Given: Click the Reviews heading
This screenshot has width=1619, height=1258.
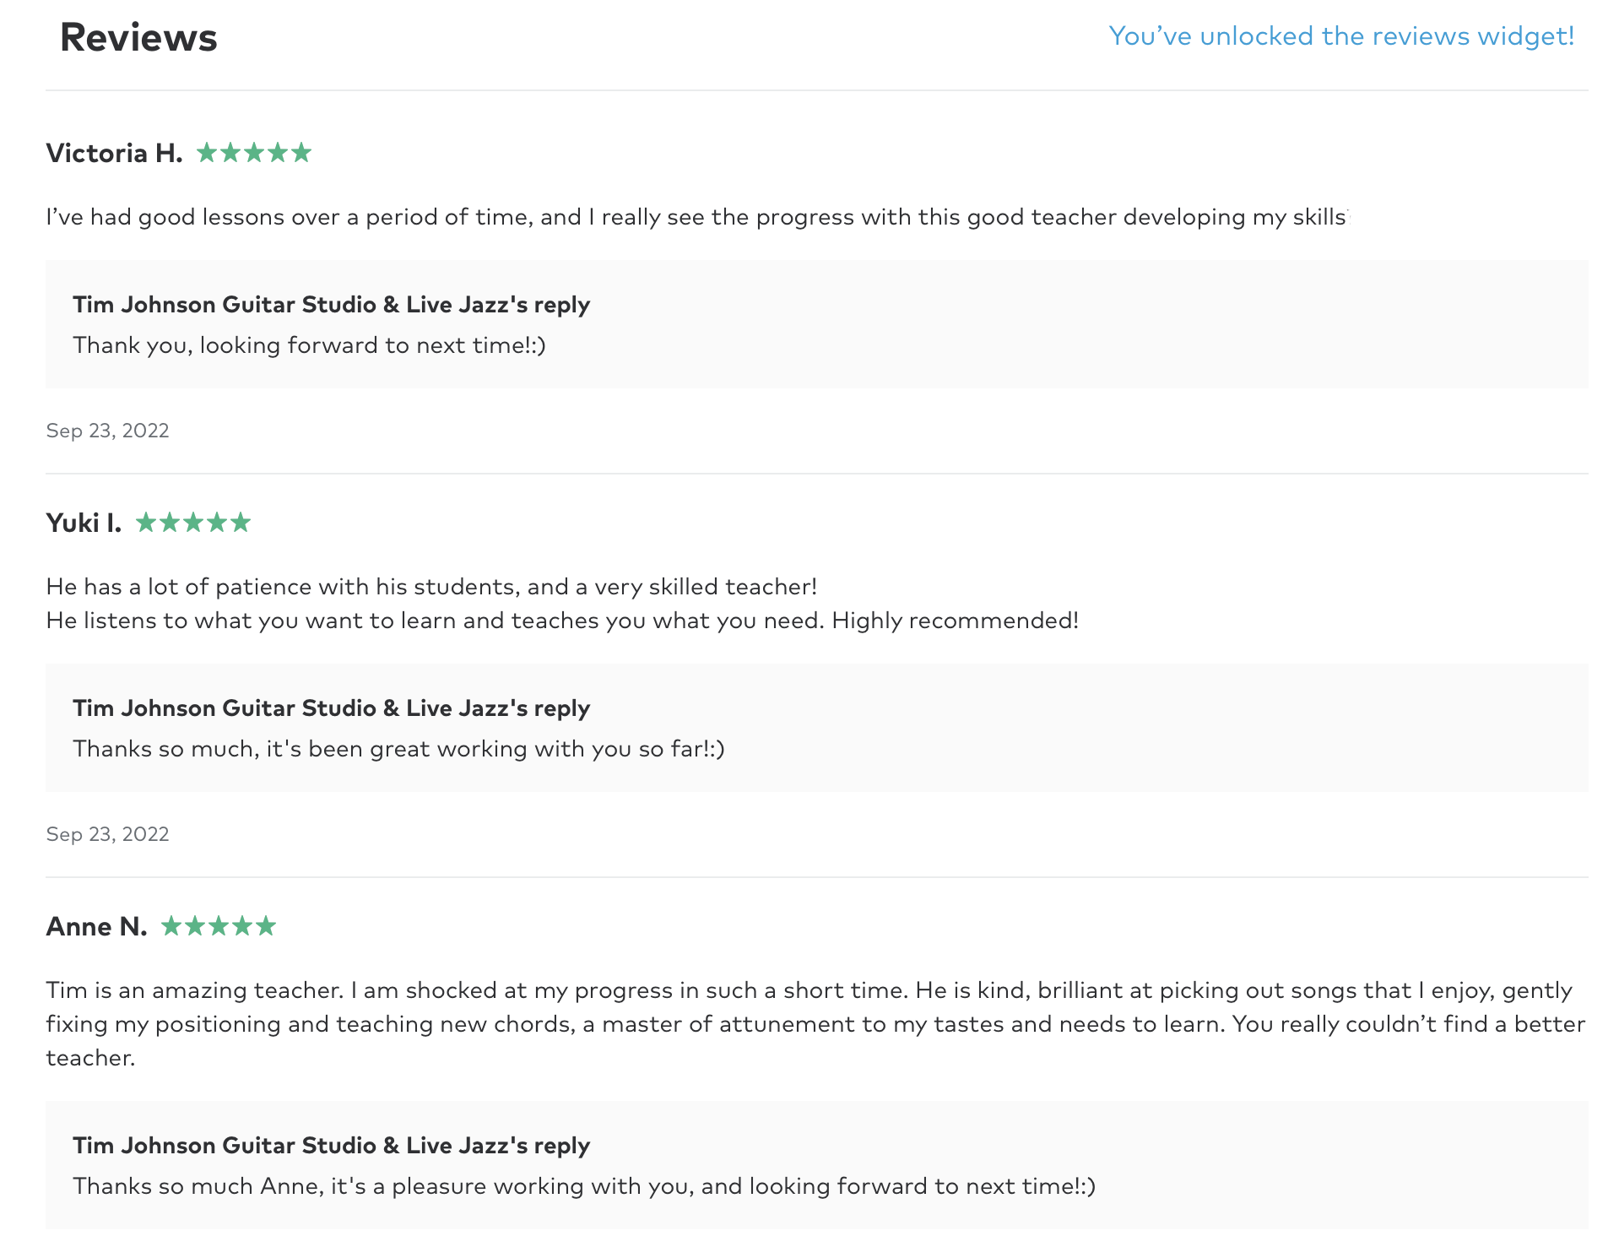Looking at the screenshot, I should [138, 38].
